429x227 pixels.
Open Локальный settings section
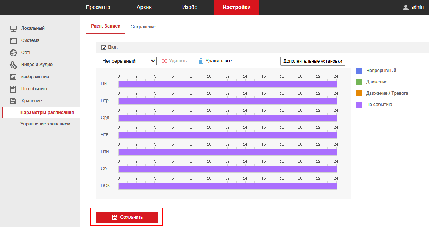click(33, 28)
